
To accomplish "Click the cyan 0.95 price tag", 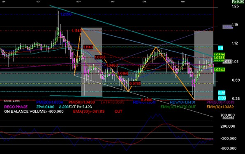I will [222, 93].
